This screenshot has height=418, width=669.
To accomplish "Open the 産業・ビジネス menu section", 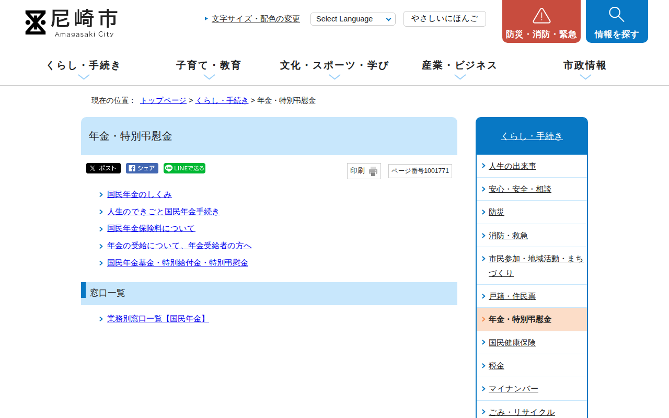I will pos(458,65).
